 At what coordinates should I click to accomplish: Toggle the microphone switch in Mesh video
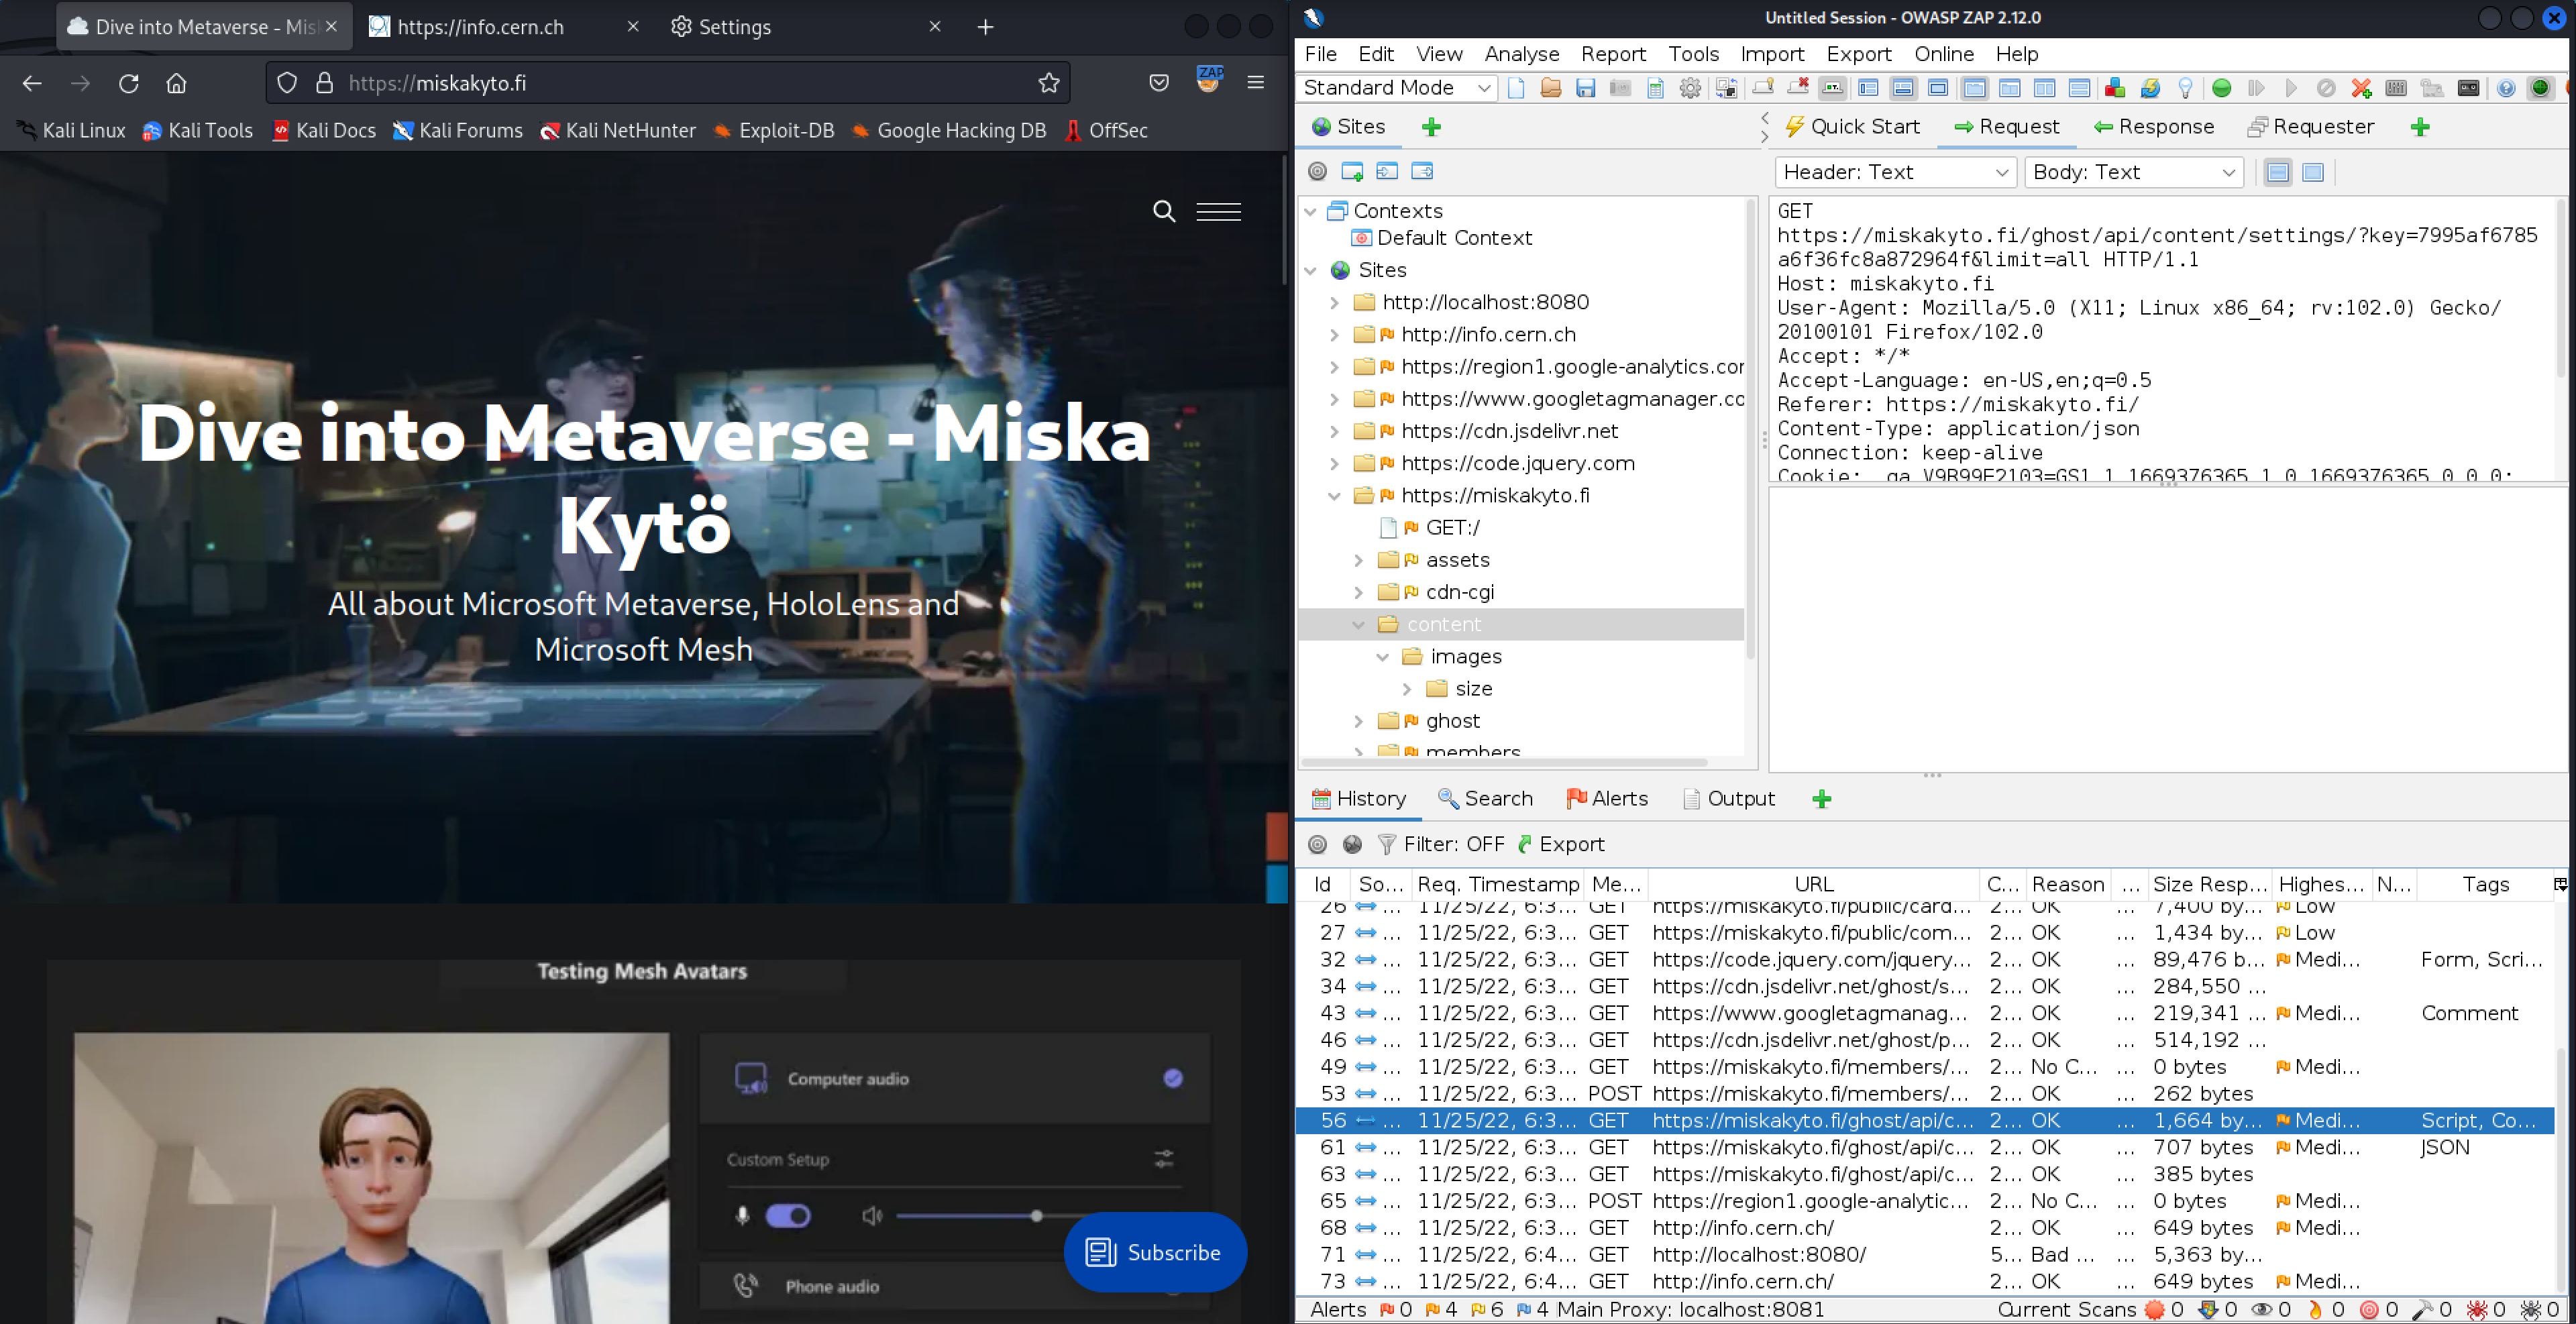(x=788, y=1216)
